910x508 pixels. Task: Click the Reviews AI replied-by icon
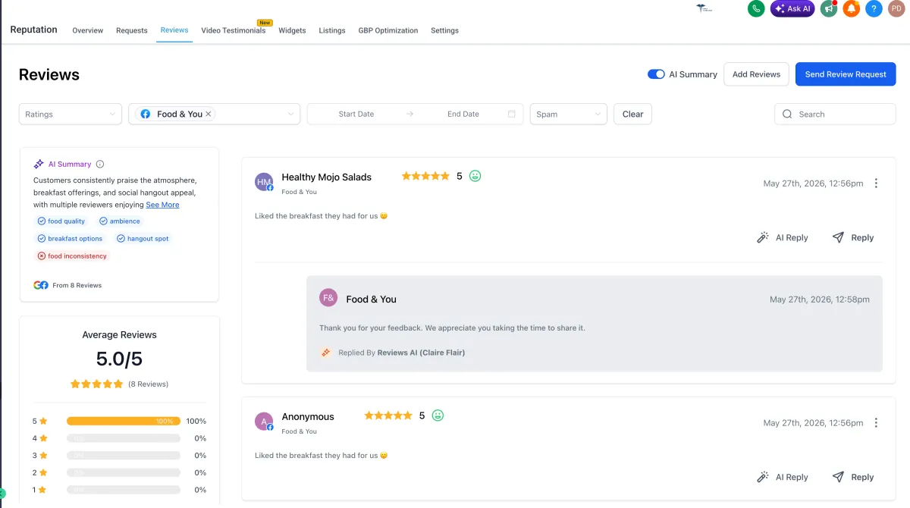coord(326,353)
